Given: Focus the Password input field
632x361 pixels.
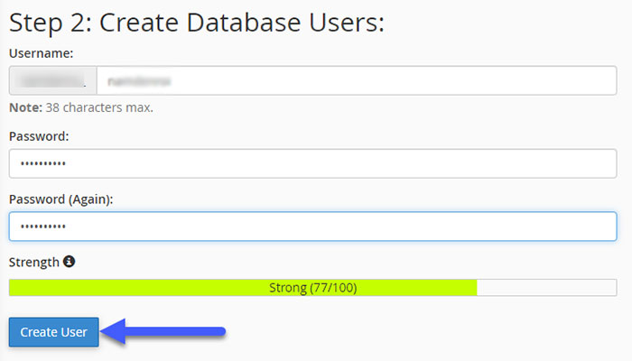Looking at the screenshot, I should click(312, 163).
